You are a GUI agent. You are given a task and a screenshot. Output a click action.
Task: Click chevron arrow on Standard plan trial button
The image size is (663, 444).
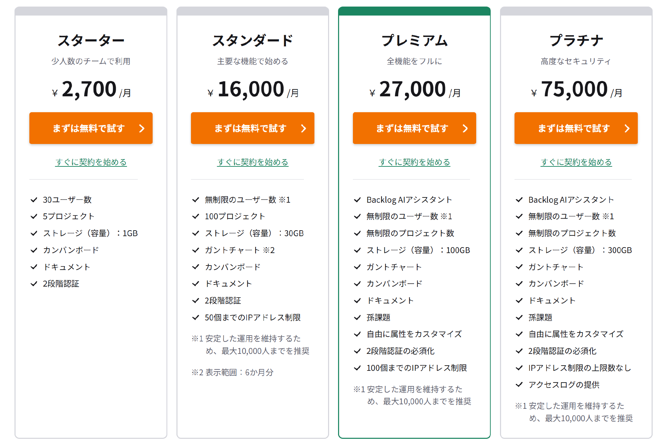304,128
